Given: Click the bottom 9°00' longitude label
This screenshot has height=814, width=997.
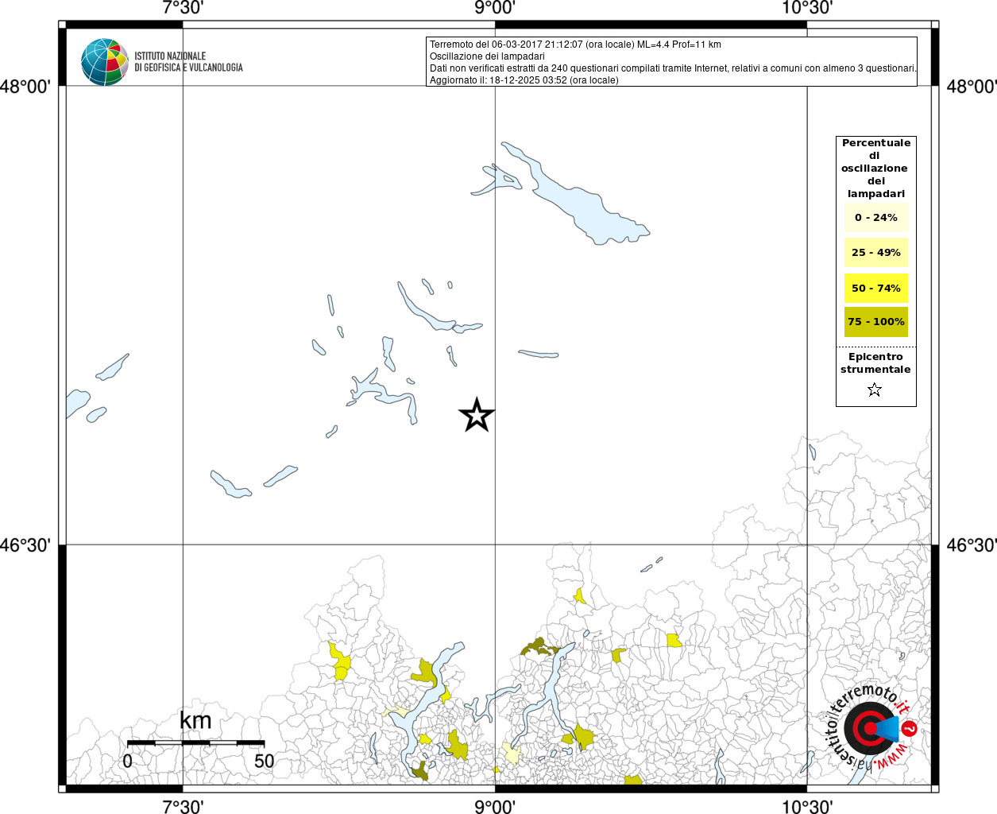Looking at the screenshot, I should pos(495,806).
